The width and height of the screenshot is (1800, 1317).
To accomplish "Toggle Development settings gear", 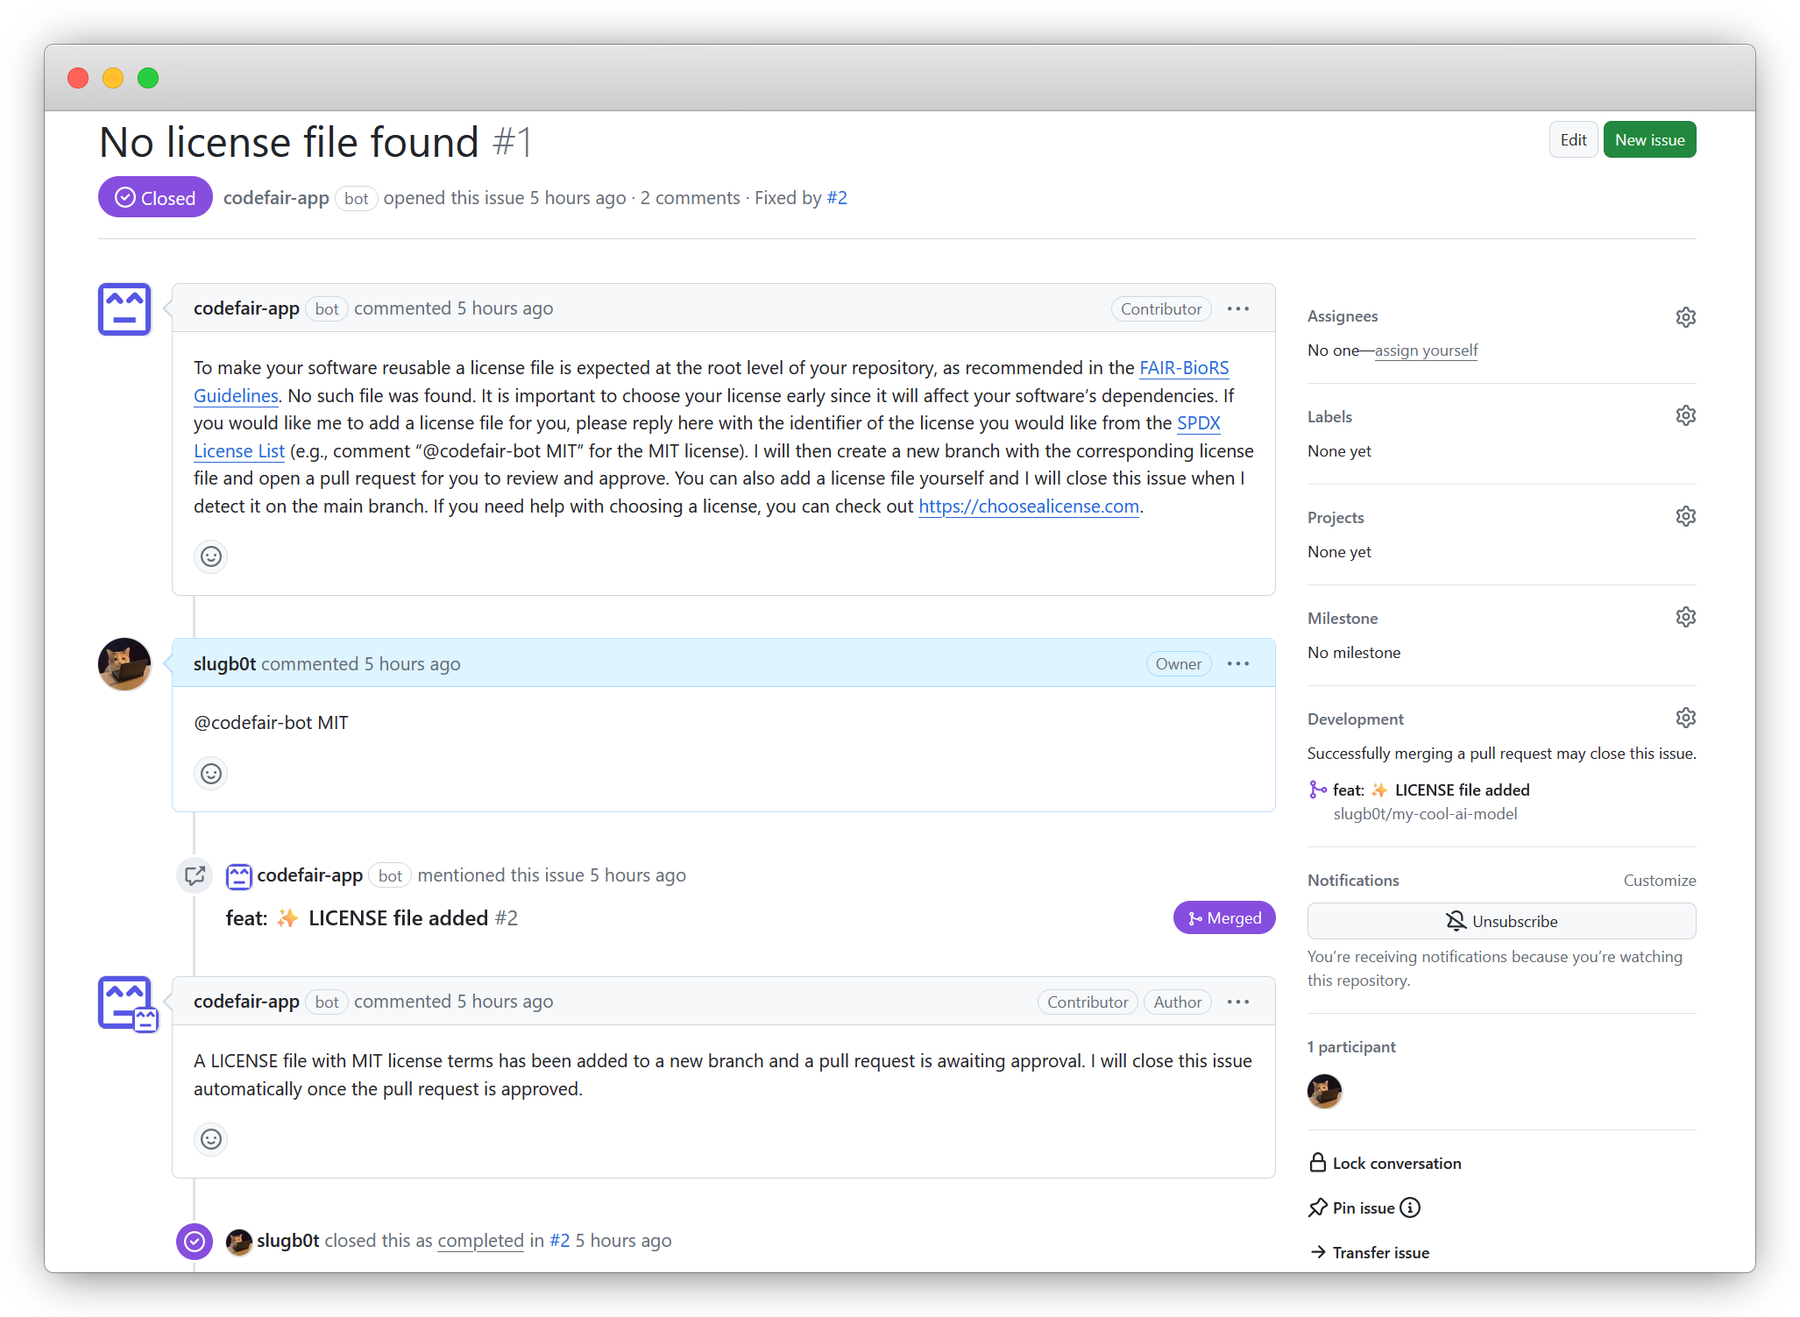I will pos(1687,719).
